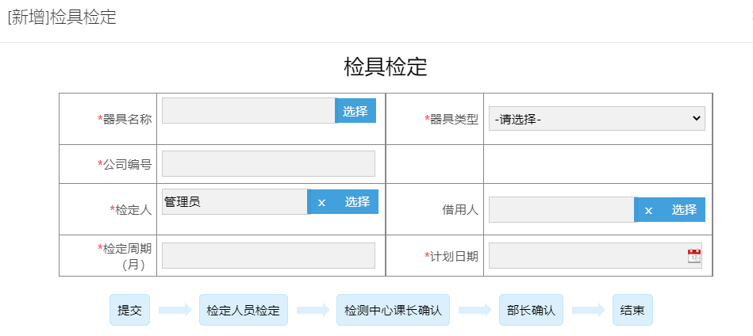Click the *公司编号 label
Image resolution: width=753 pixels, height=336 pixels.
tap(125, 164)
